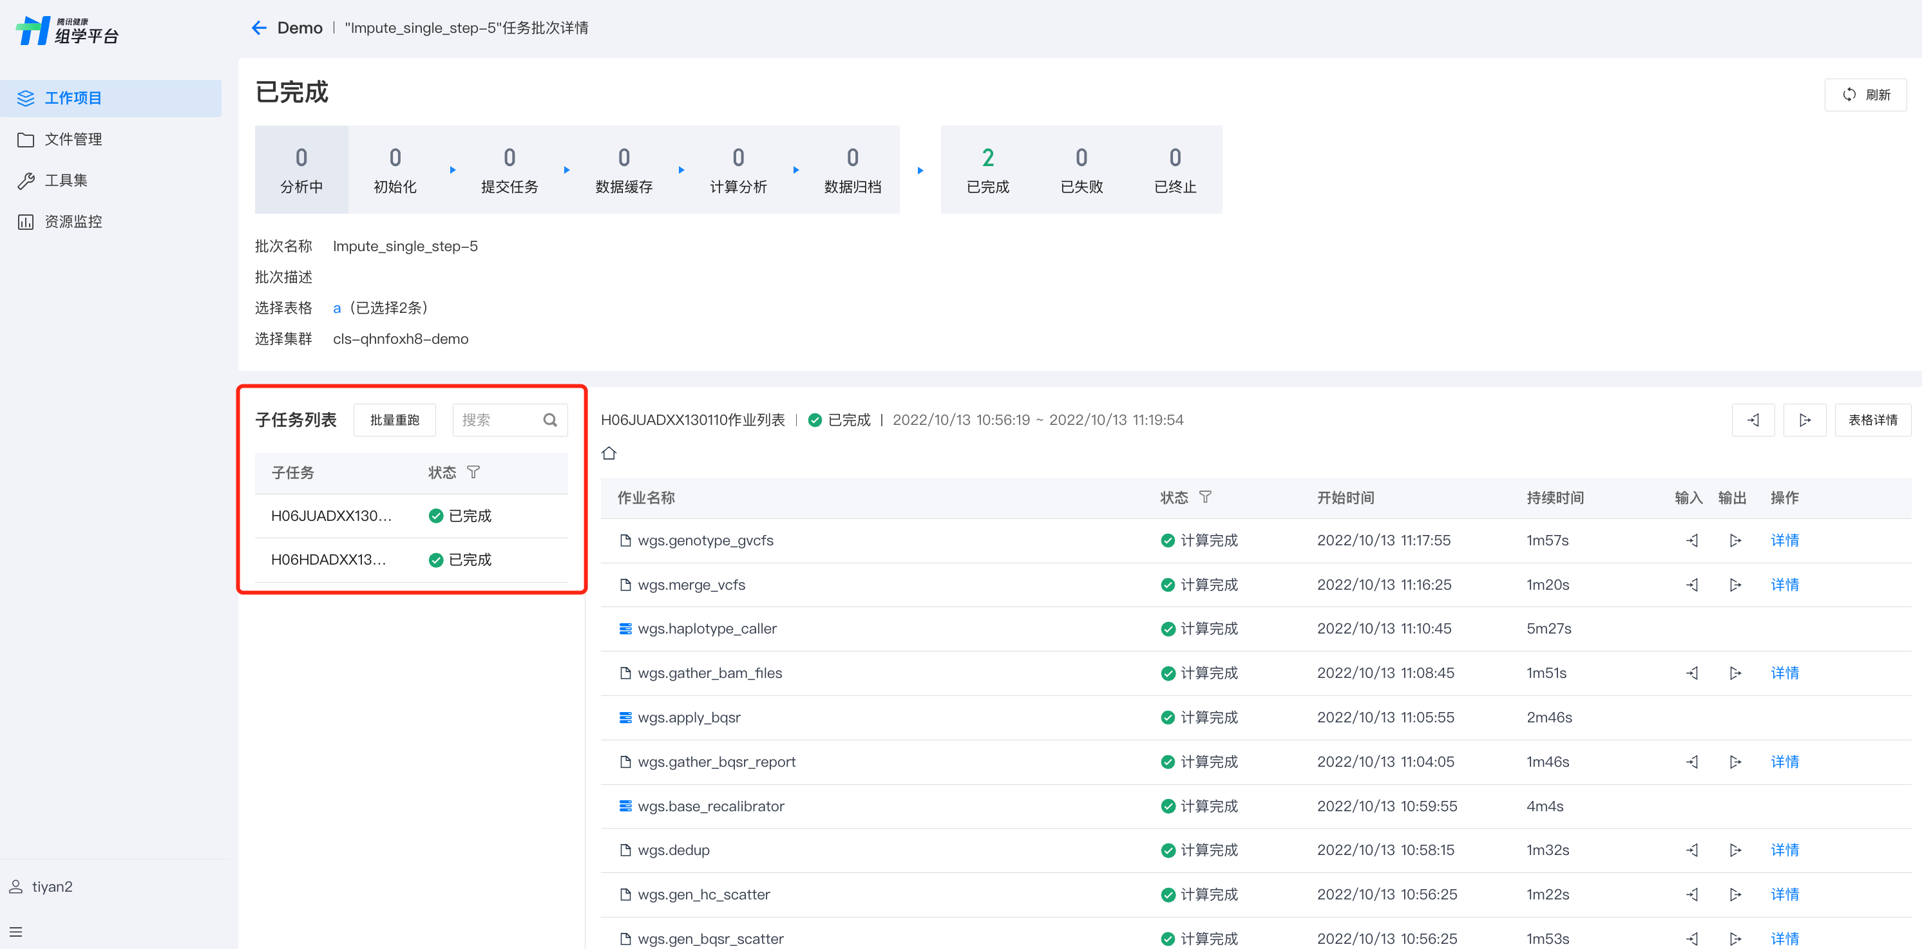Click the input icon button next to 表格详情
Viewport: 1922px width, 949px height.
coord(1753,420)
